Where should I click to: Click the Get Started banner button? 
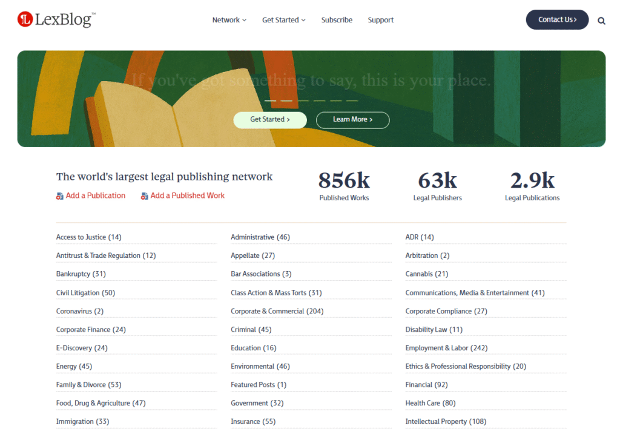point(270,119)
